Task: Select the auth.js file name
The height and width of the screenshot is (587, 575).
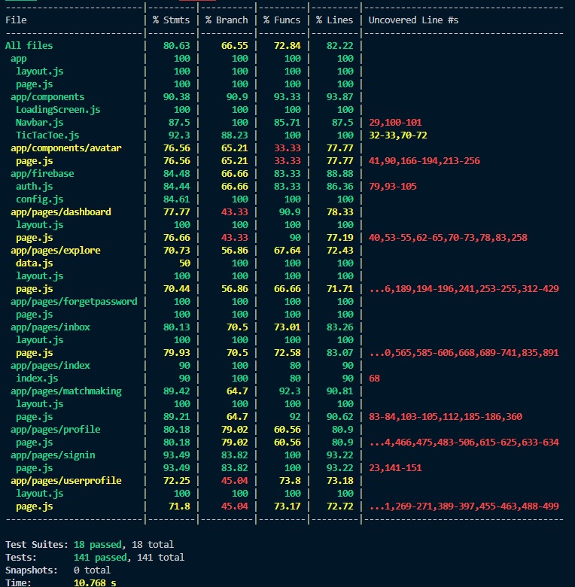Action: (34, 187)
